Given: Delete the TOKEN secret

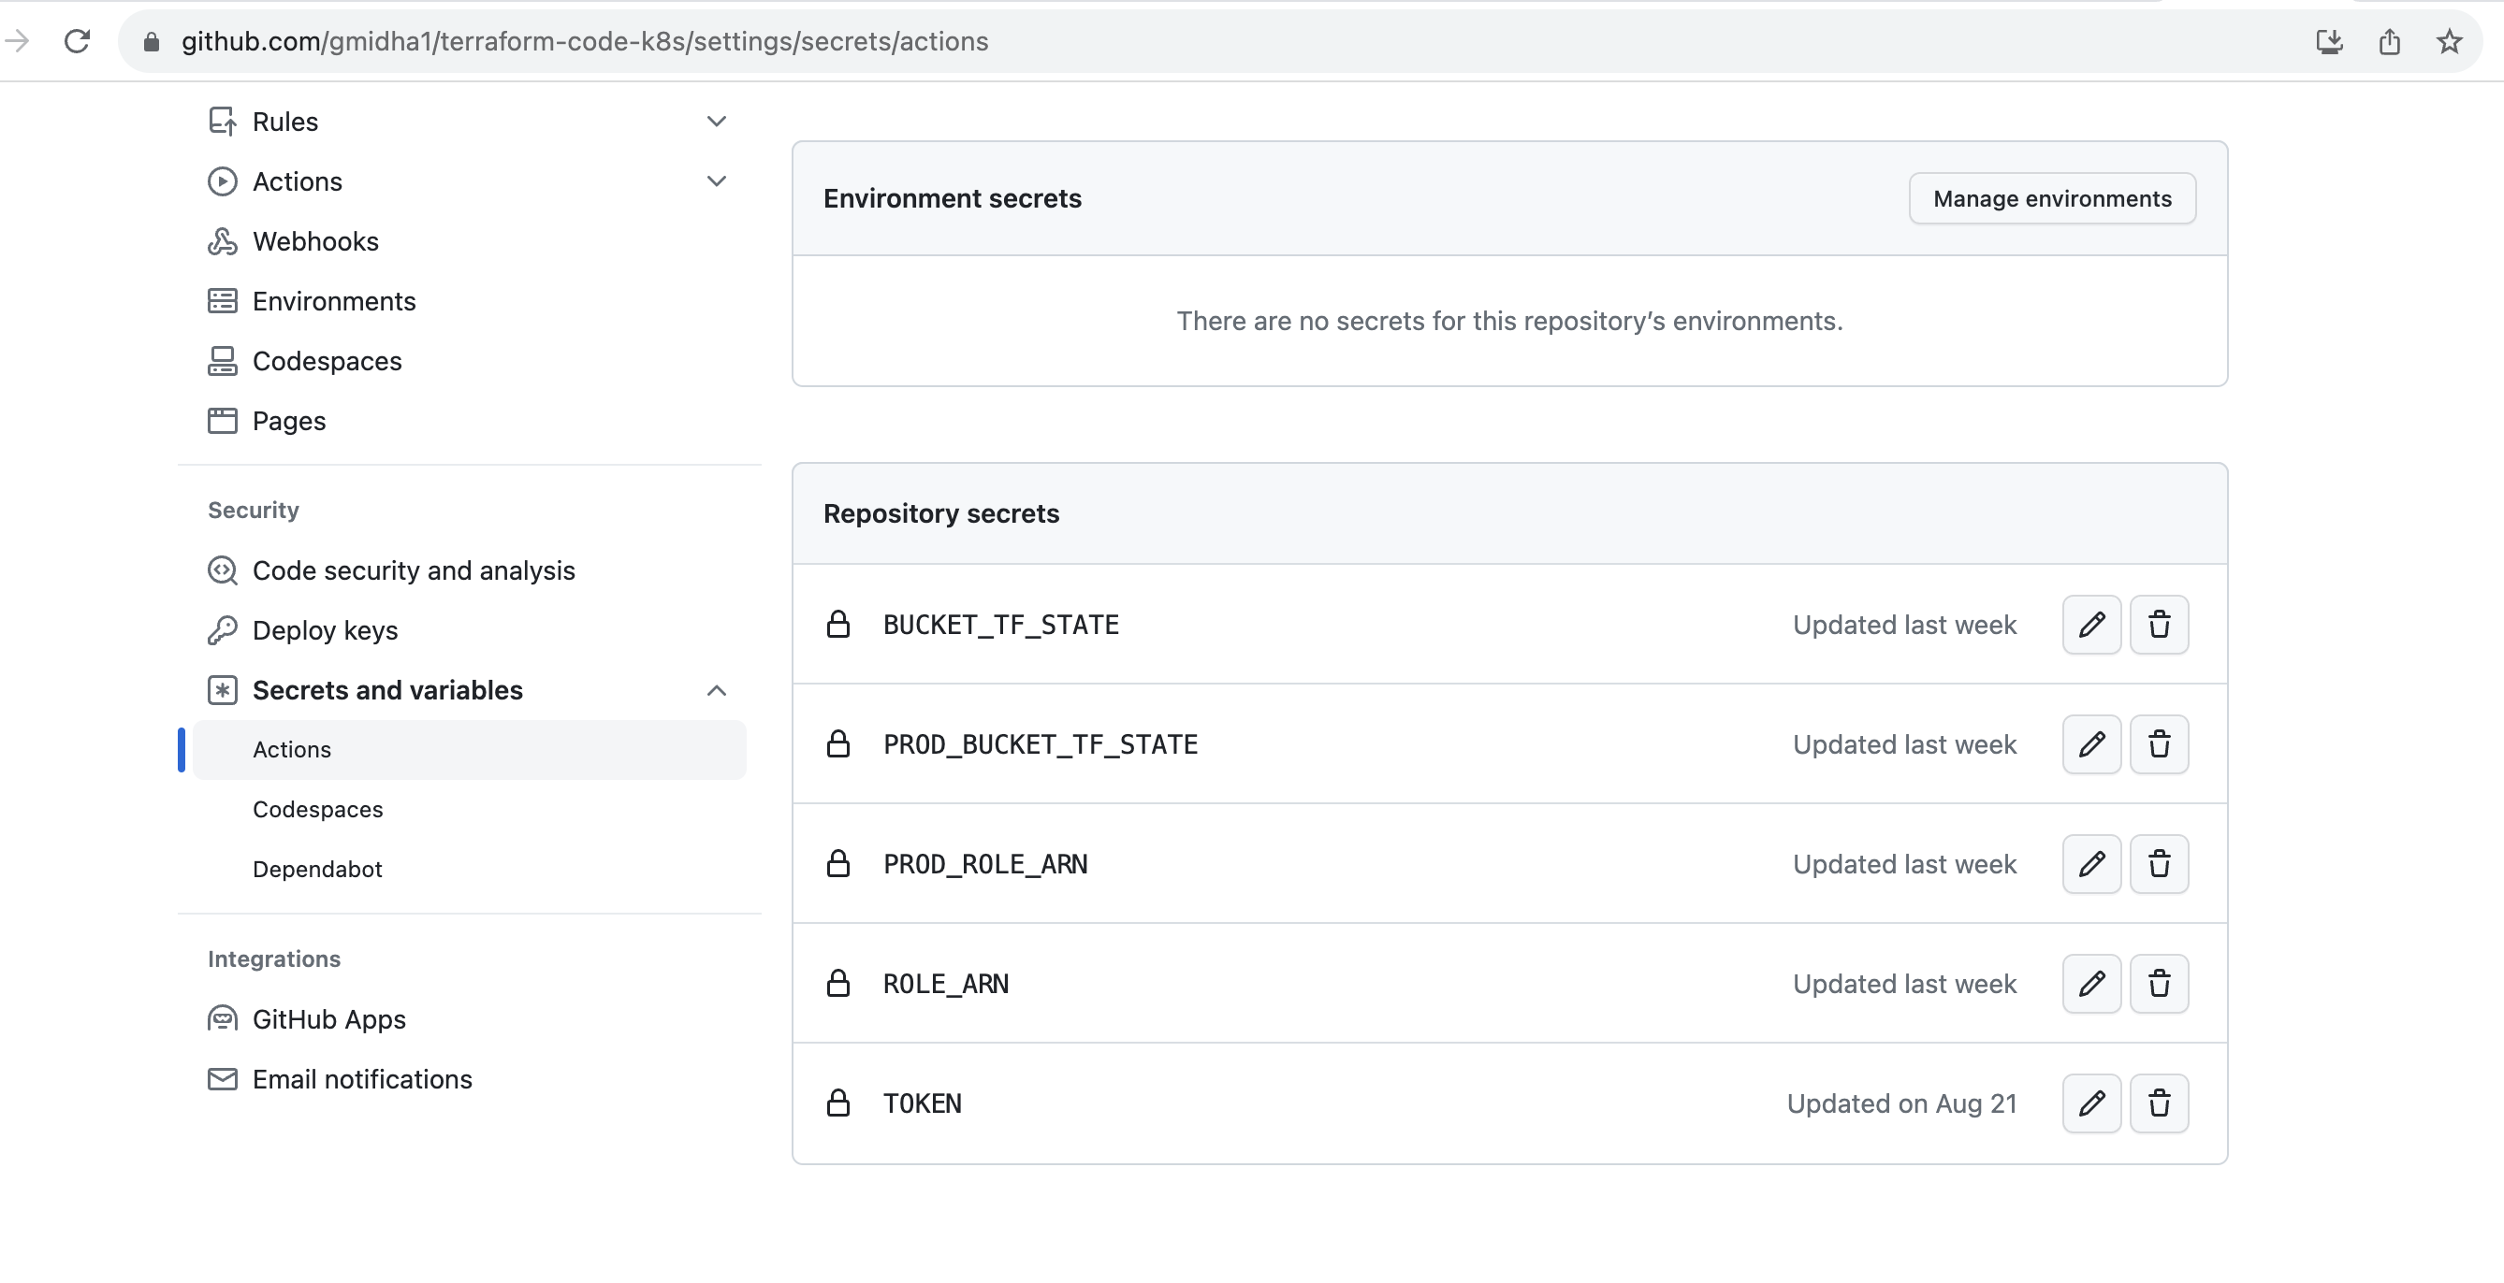Looking at the screenshot, I should [2159, 1103].
